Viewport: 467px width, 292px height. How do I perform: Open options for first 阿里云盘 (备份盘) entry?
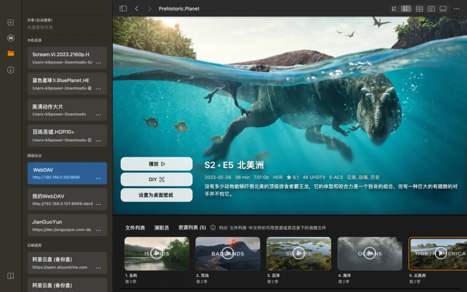[99, 268]
